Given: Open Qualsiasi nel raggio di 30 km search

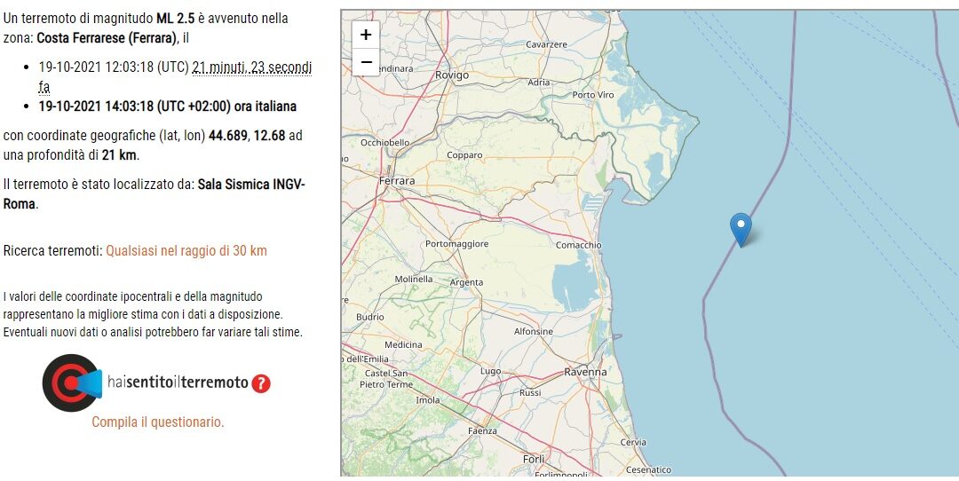Looking at the screenshot, I should tap(186, 250).
